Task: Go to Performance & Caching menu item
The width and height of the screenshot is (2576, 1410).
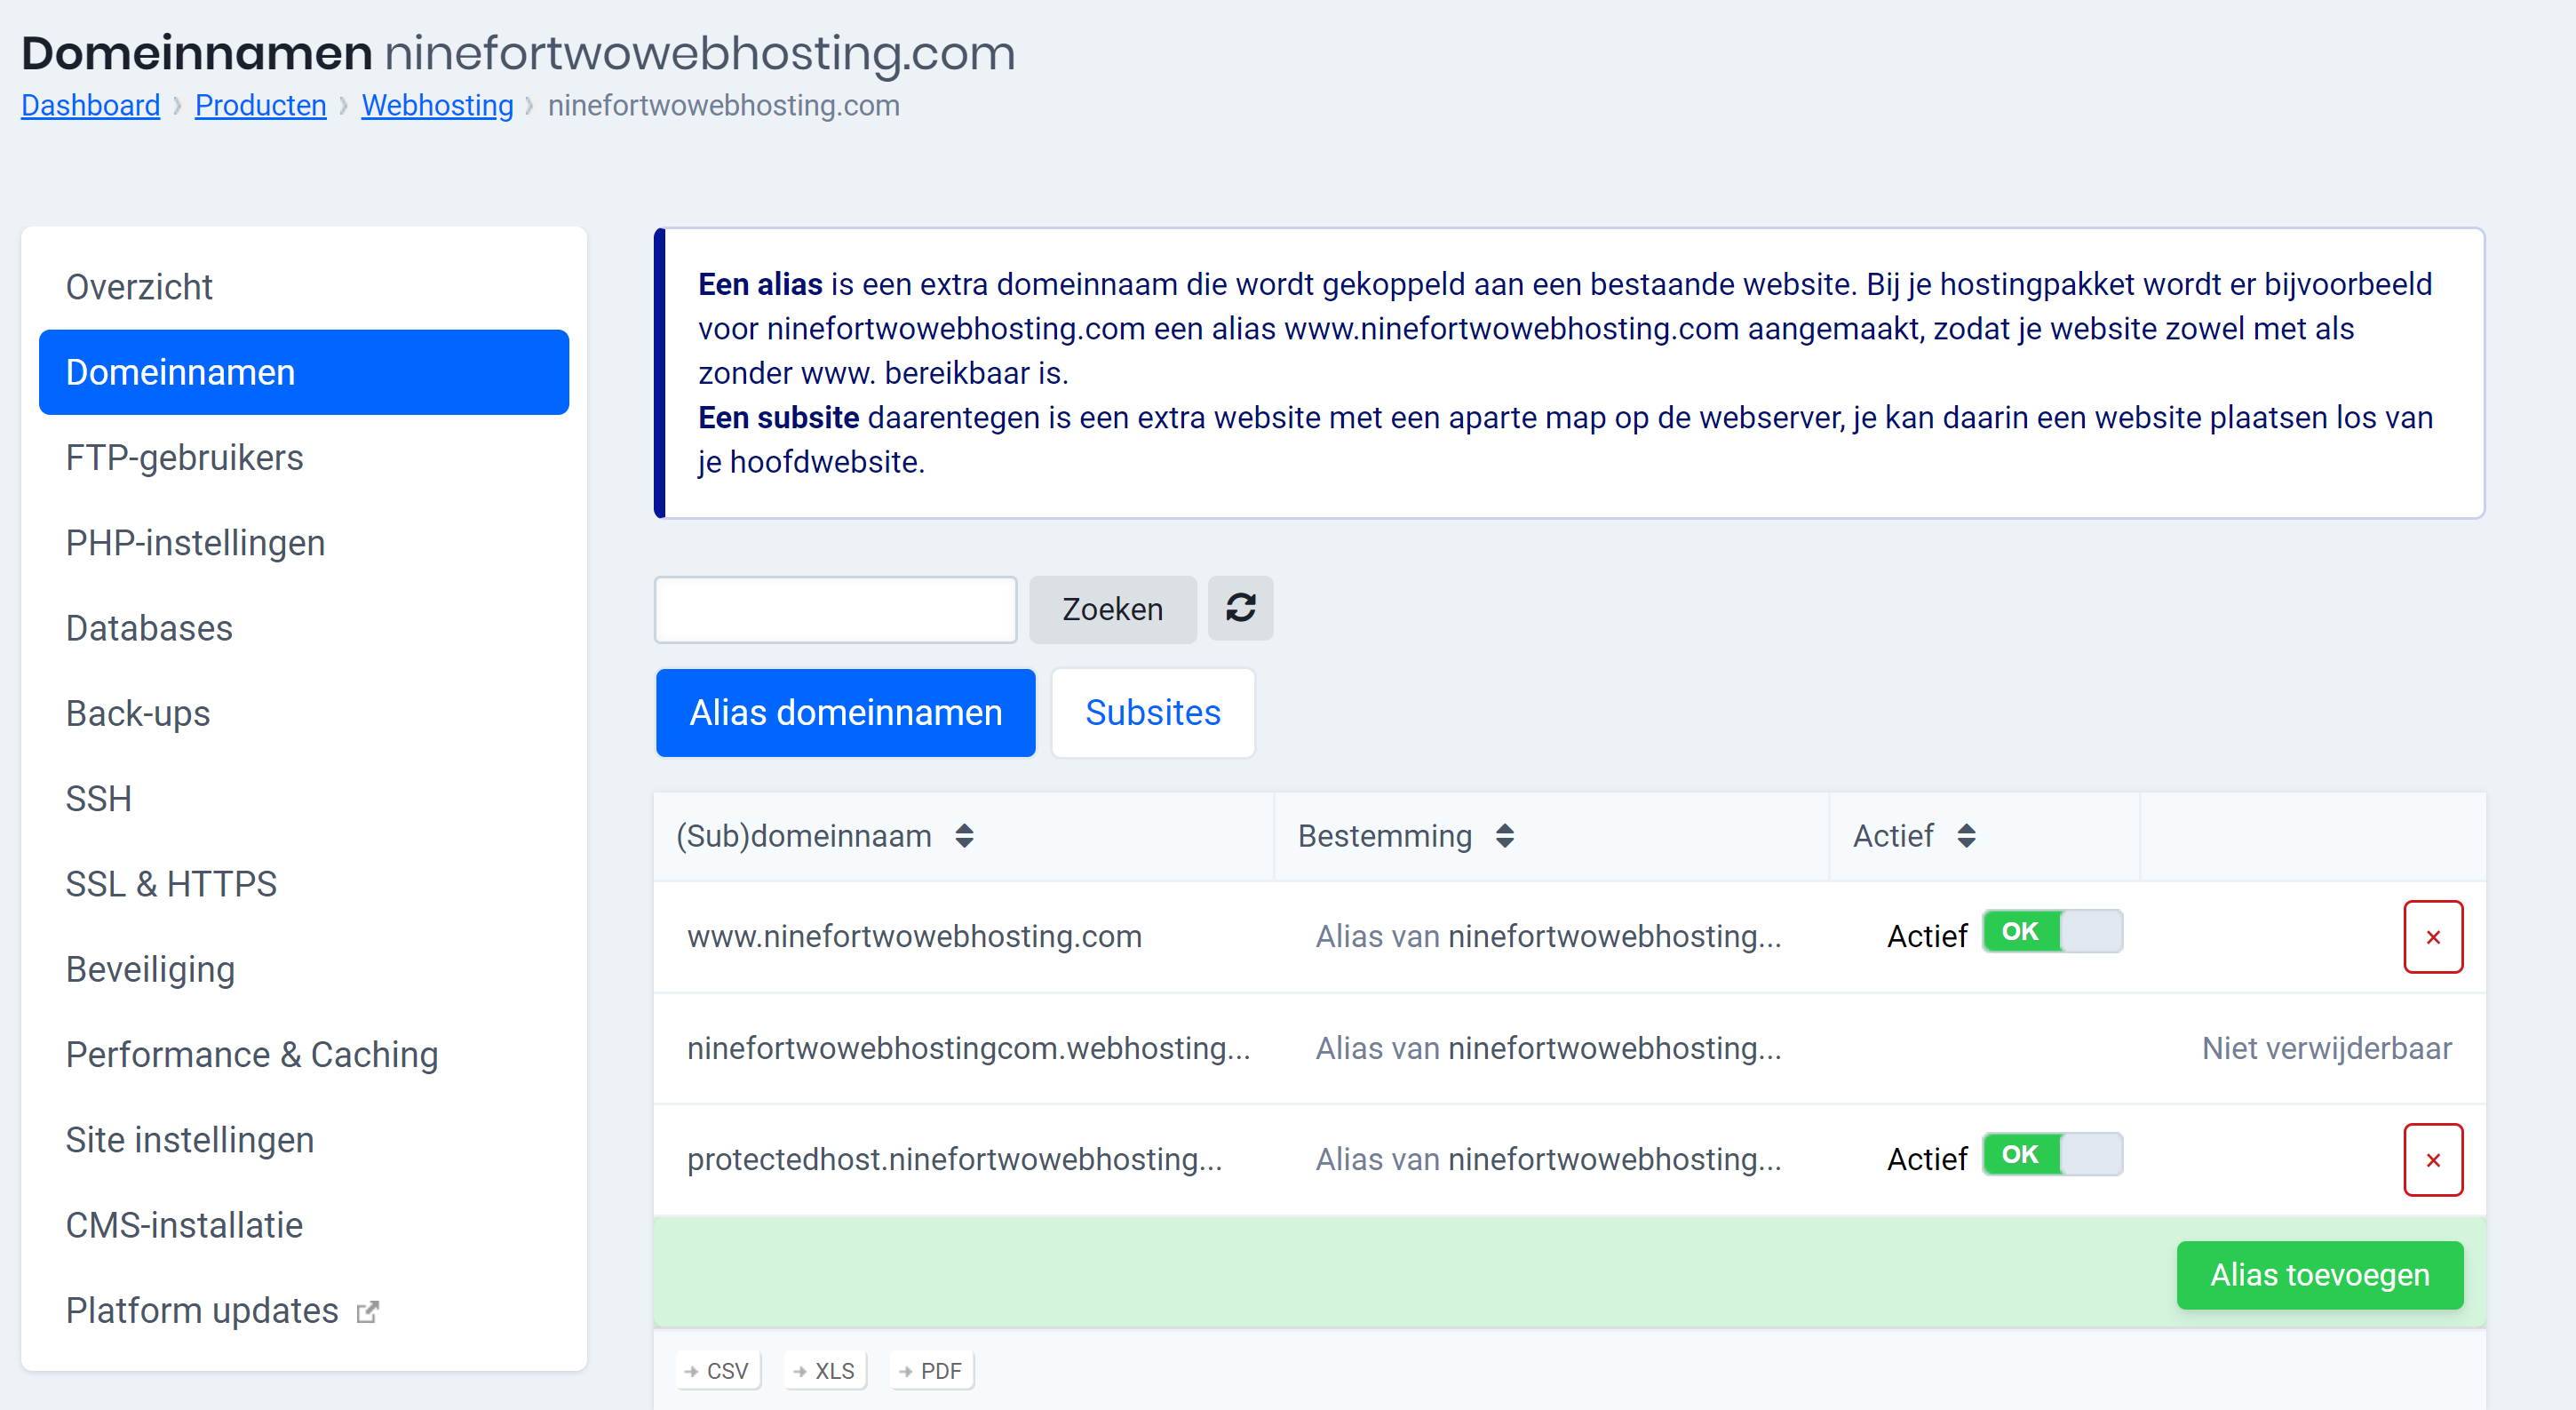Action: click(x=252, y=1054)
